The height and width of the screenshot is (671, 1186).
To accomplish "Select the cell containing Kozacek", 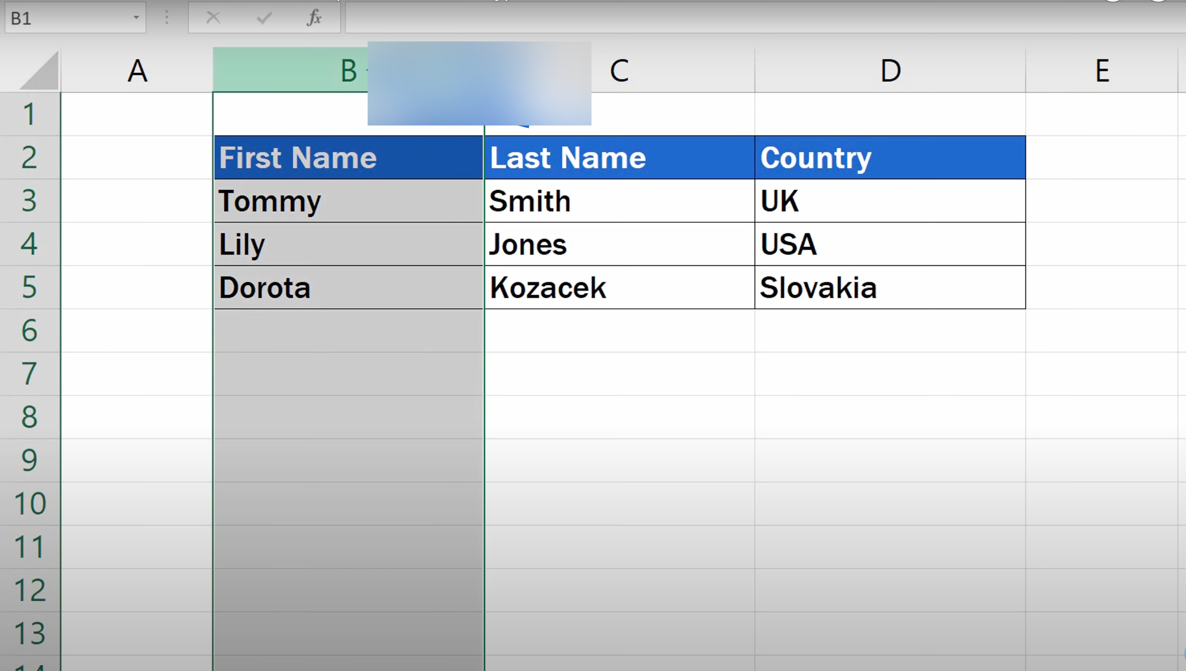I will pos(619,288).
